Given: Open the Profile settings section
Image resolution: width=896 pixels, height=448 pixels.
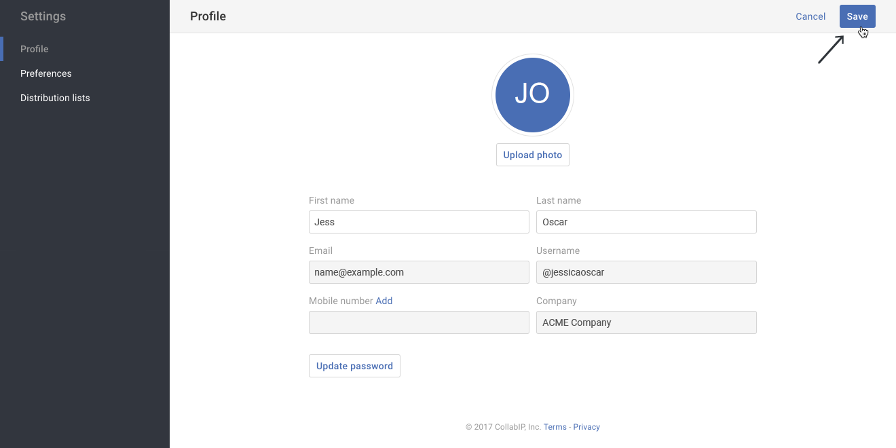Looking at the screenshot, I should coord(34,48).
